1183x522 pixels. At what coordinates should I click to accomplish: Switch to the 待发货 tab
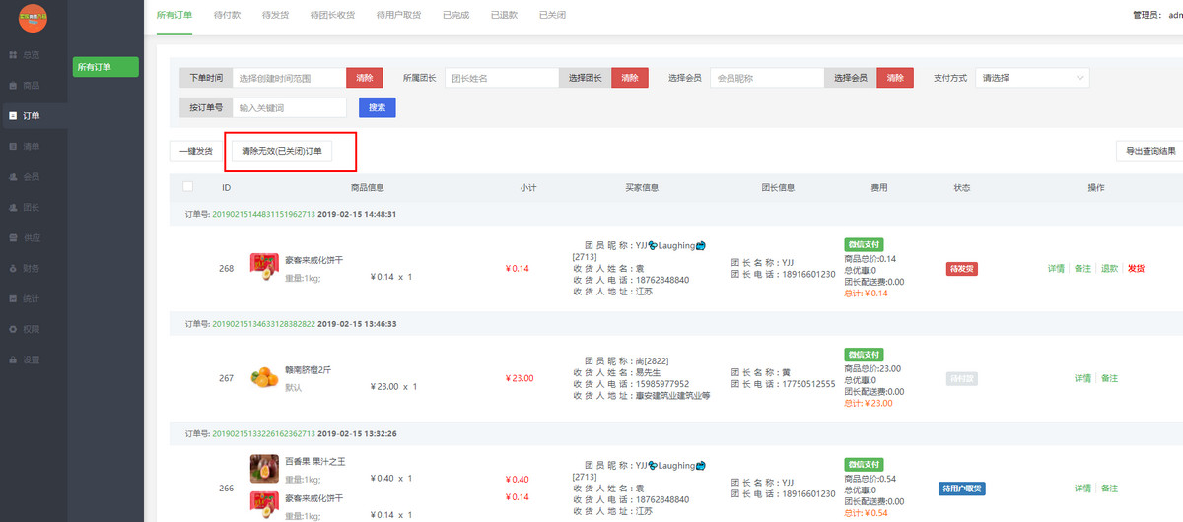(275, 16)
